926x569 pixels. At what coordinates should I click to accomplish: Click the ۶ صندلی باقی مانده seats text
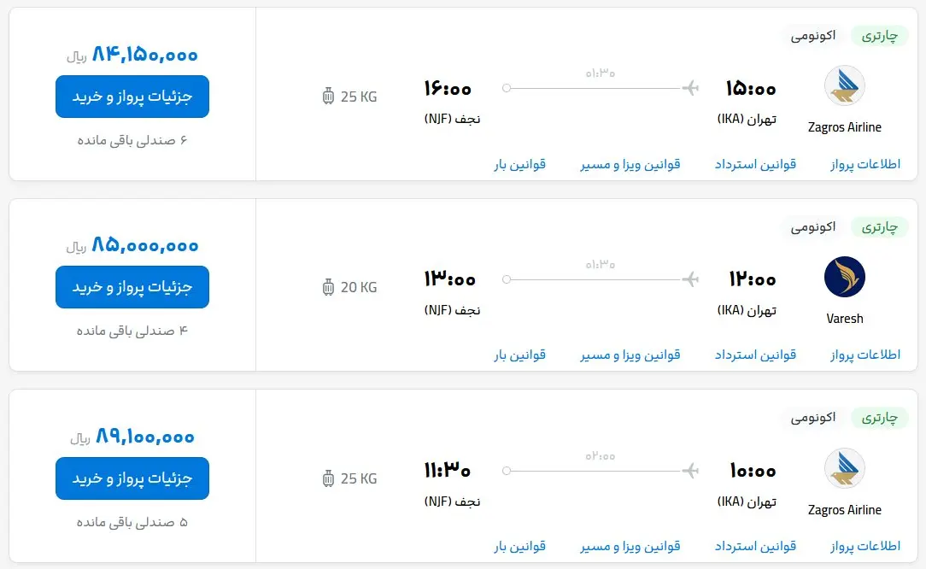click(132, 139)
